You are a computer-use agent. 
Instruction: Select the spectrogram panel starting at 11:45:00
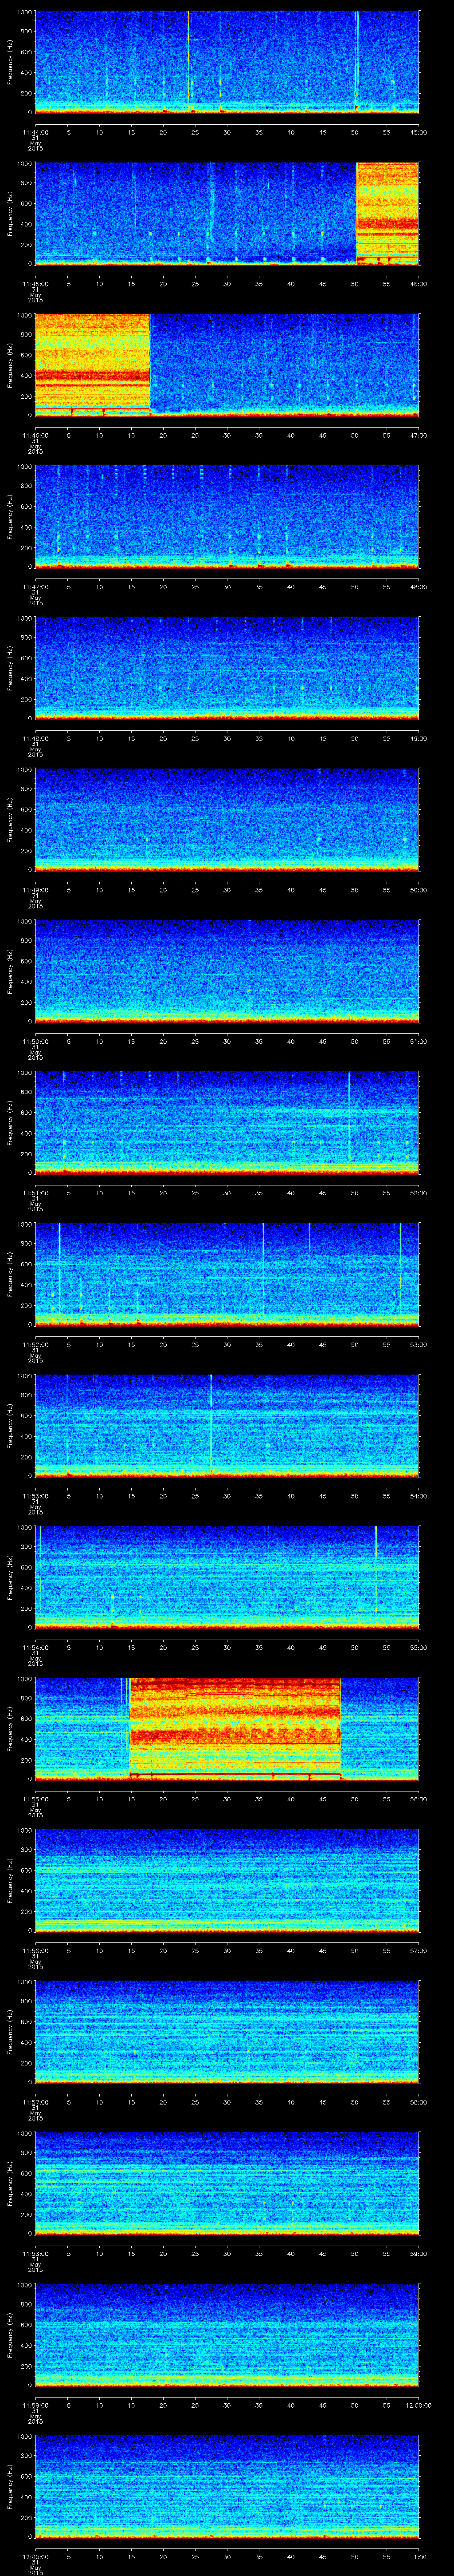(227, 213)
